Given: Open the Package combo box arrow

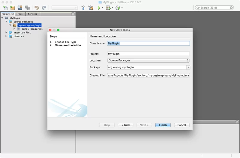Looking at the screenshot, I should tap(188, 67).
